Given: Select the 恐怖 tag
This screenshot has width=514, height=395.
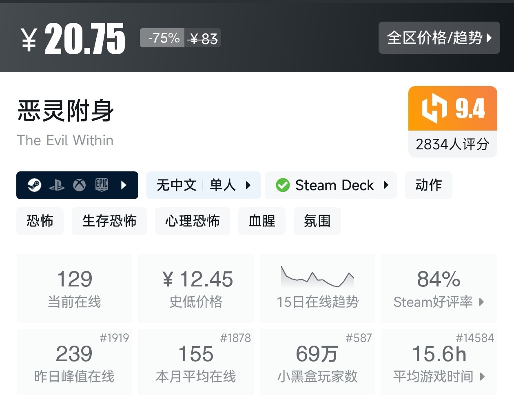Looking at the screenshot, I should (x=40, y=221).
